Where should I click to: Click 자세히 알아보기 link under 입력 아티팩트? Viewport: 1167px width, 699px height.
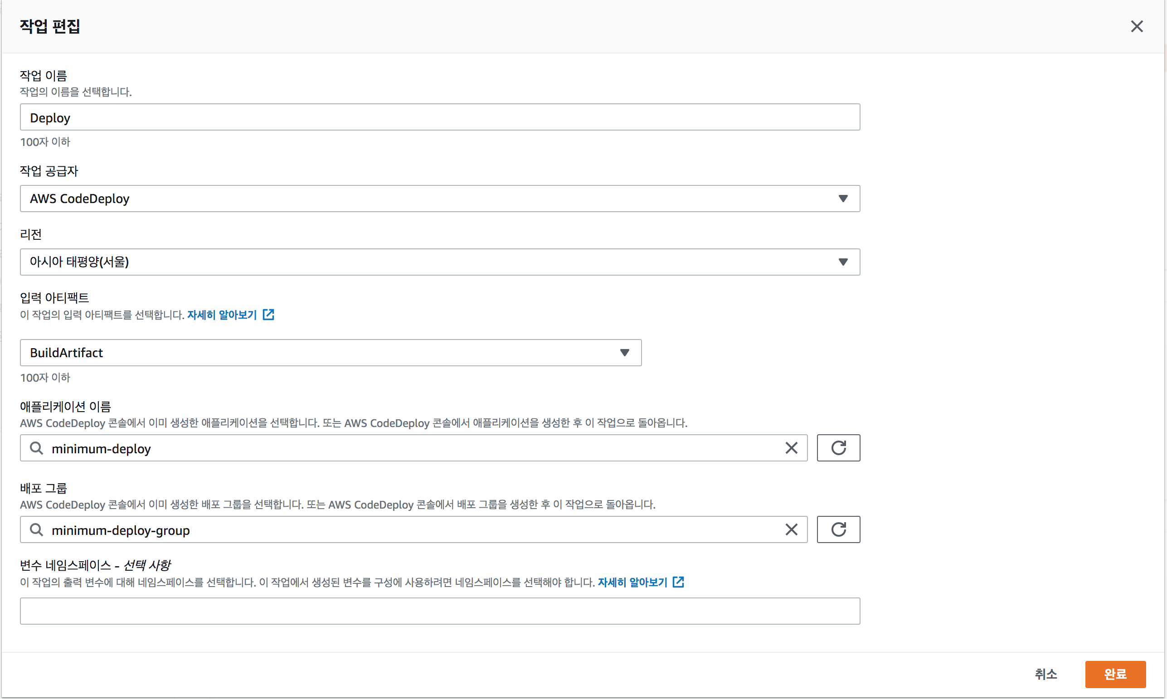click(x=222, y=315)
